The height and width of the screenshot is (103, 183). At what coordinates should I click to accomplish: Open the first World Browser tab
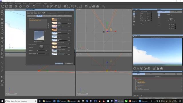tap(139, 74)
